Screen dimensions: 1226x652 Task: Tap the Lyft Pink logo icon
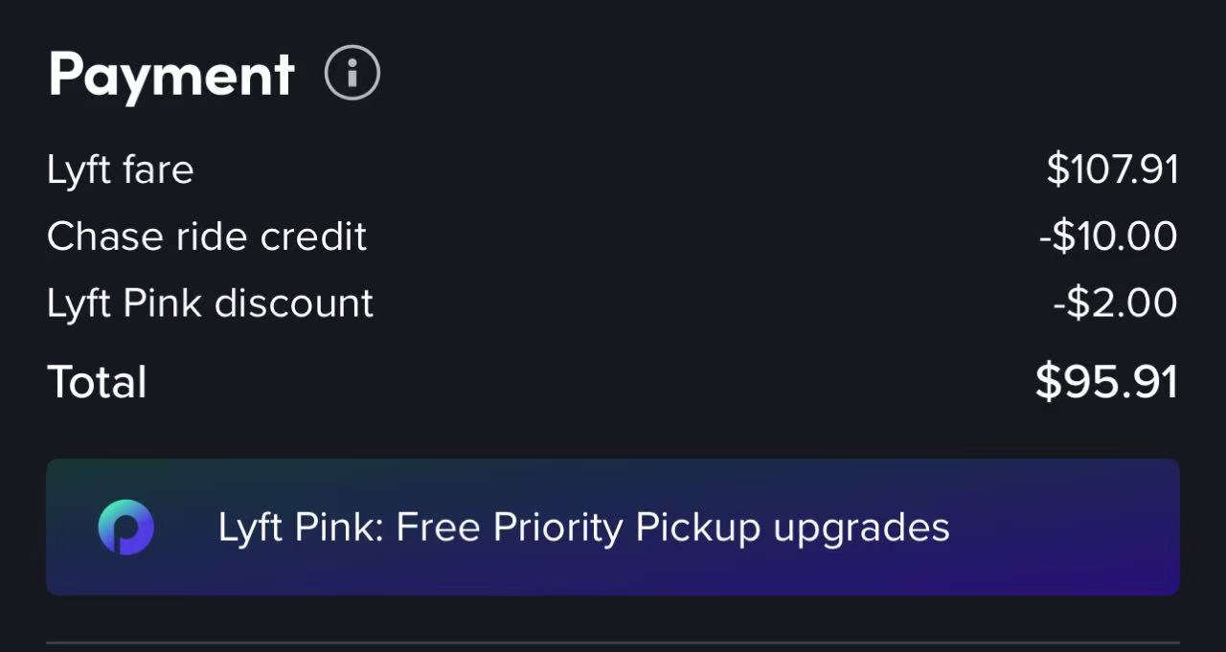coord(125,528)
